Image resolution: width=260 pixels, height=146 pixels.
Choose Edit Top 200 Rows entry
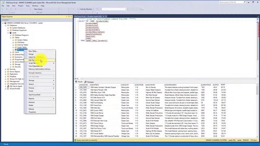coord(40,60)
